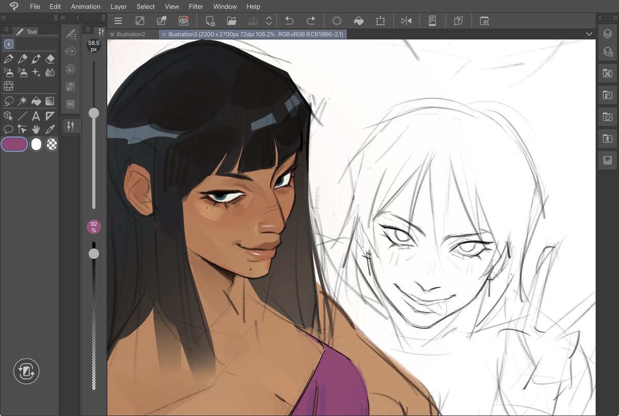Expand the canvas tab list chevron

[590, 34]
